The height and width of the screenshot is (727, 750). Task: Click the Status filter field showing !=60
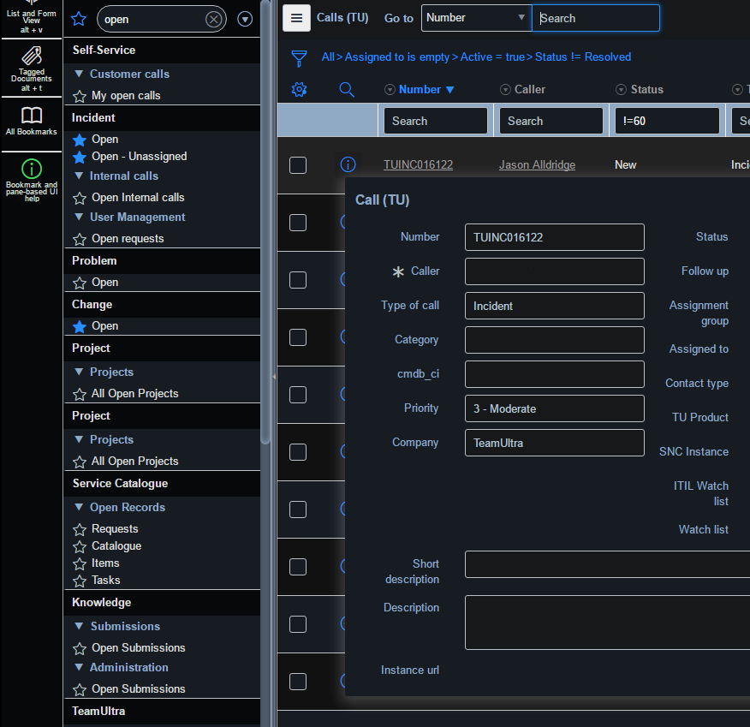point(667,121)
